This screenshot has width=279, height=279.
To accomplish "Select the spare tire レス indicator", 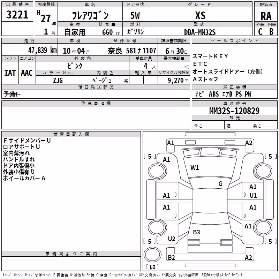I will (x=152, y=267).
